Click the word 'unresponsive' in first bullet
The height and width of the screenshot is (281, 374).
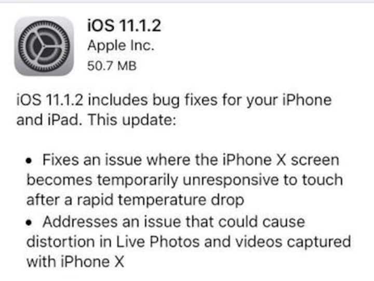(x=231, y=181)
